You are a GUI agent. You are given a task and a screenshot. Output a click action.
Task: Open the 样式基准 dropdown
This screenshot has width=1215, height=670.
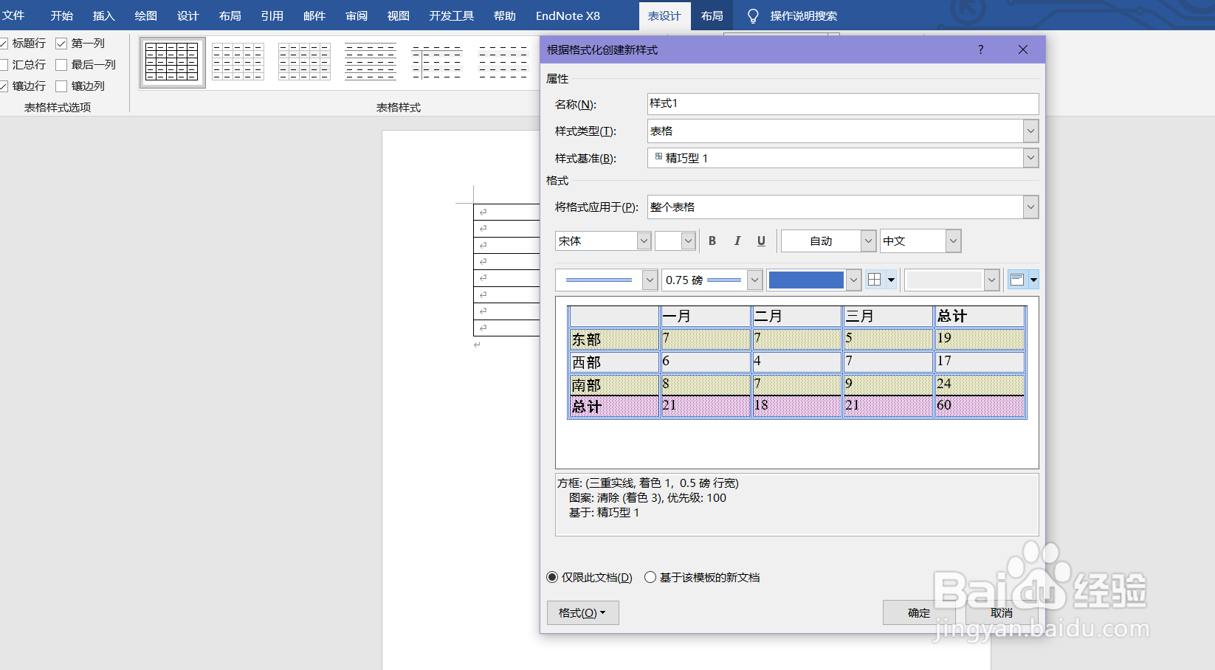(x=1030, y=158)
